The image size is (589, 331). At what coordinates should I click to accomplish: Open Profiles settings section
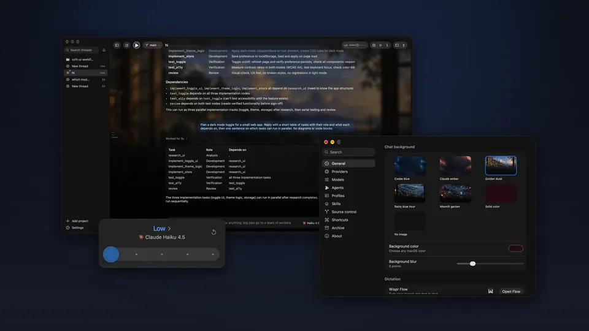[x=348, y=196]
